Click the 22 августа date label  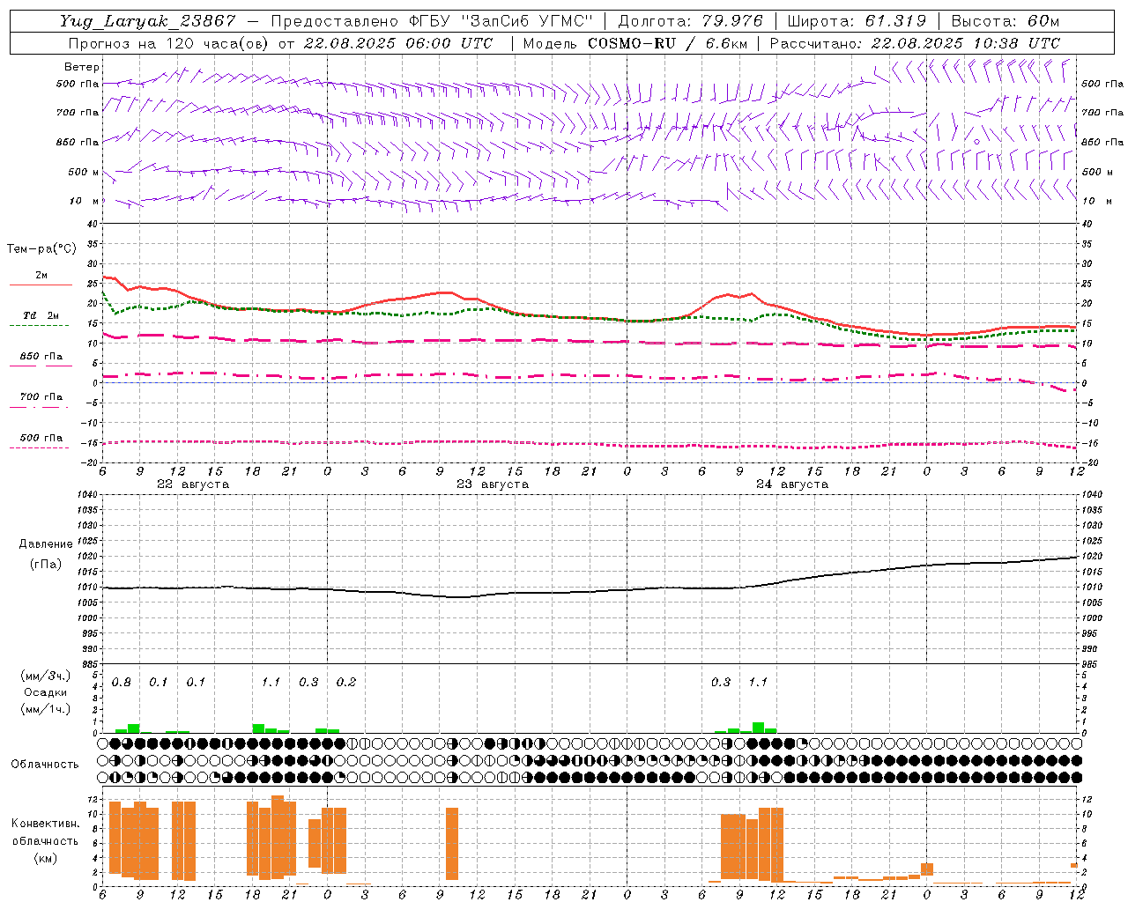tap(193, 484)
